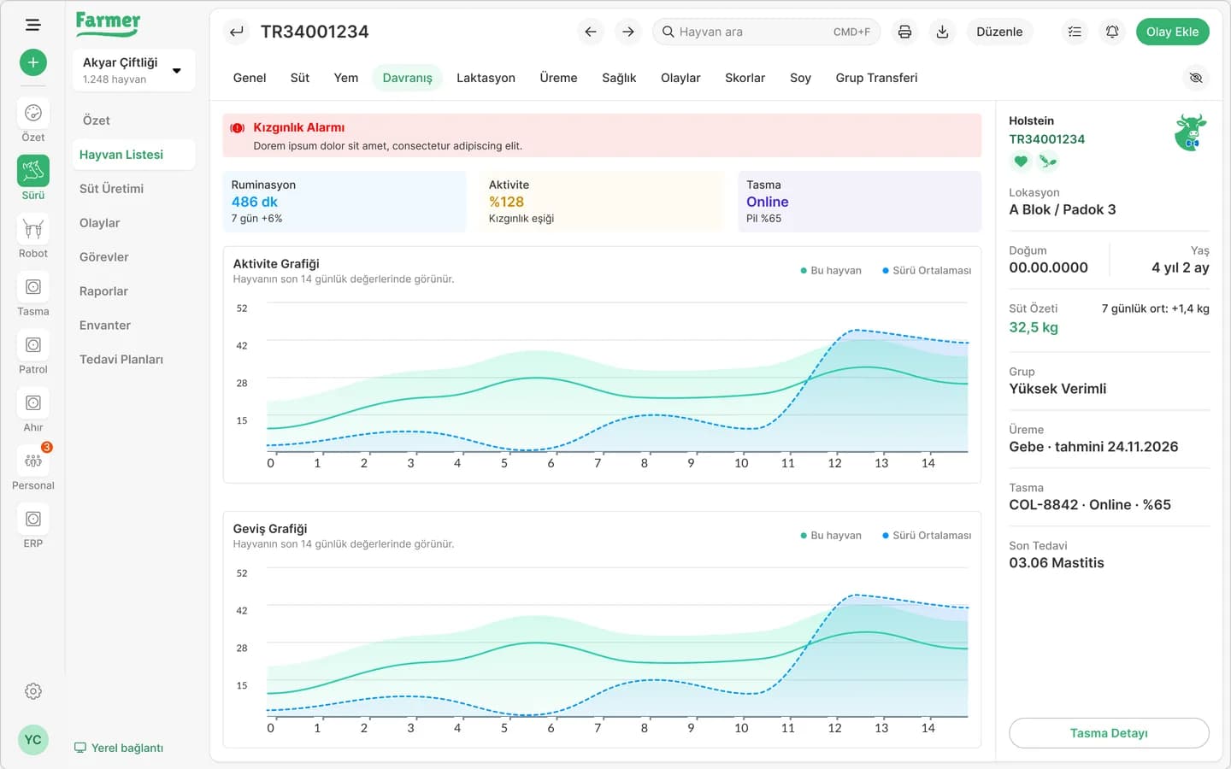Open the notifications bell icon
The height and width of the screenshot is (769, 1231).
[1112, 32]
